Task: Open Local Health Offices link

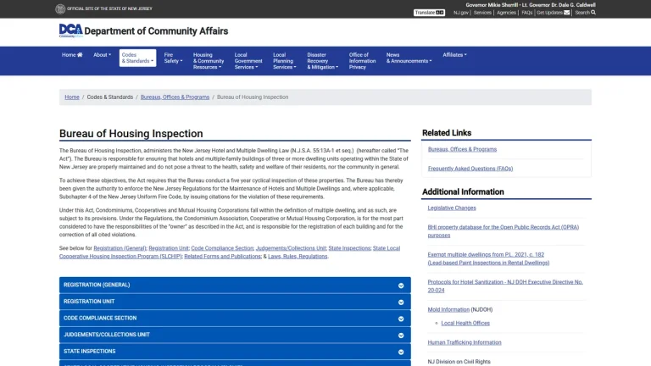Action: pos(465,324)
